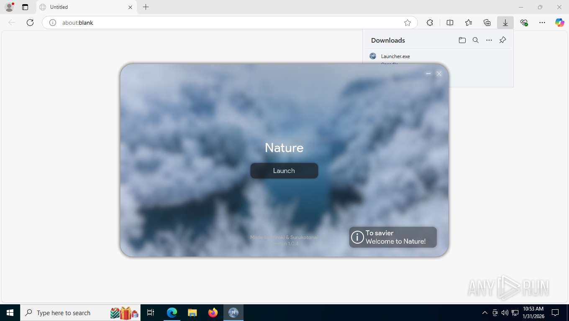Open File Explorer from taskbar
Screen dimensions: 569x321
point(192,313)
